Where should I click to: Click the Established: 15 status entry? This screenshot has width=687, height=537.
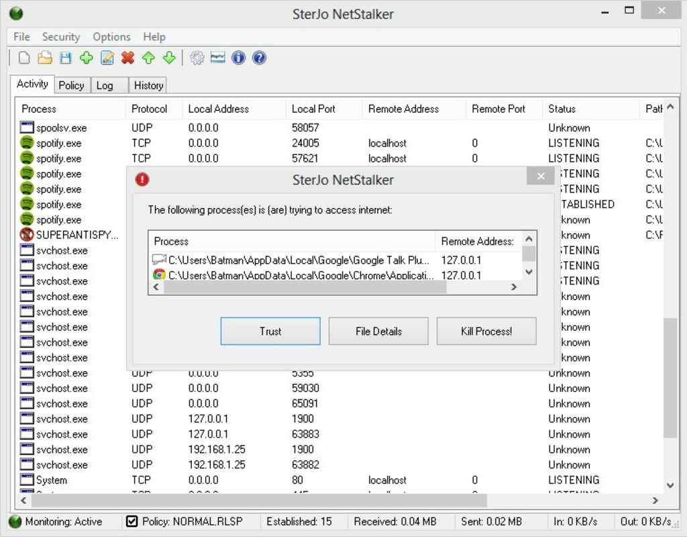click(299, 521)
